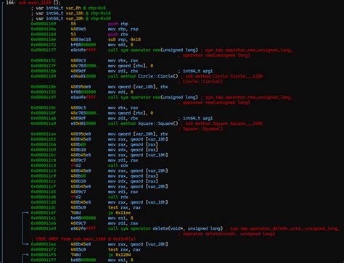Select 'call method Square::Square()' instruction
The height and width of the screenshot is (263, 344).
pos(143,123)
